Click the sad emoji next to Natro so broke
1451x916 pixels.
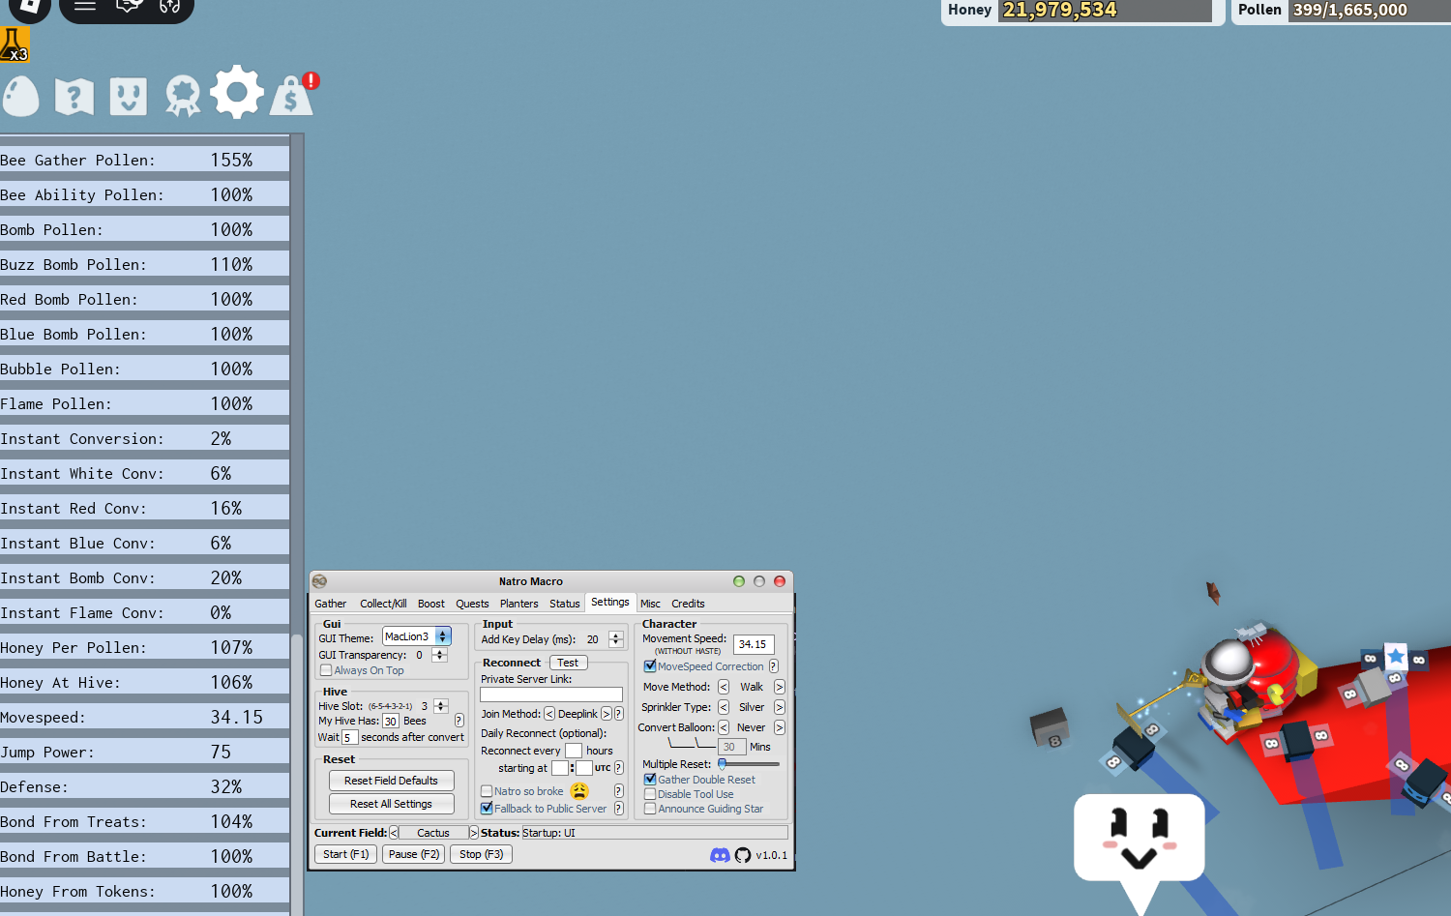579,791
